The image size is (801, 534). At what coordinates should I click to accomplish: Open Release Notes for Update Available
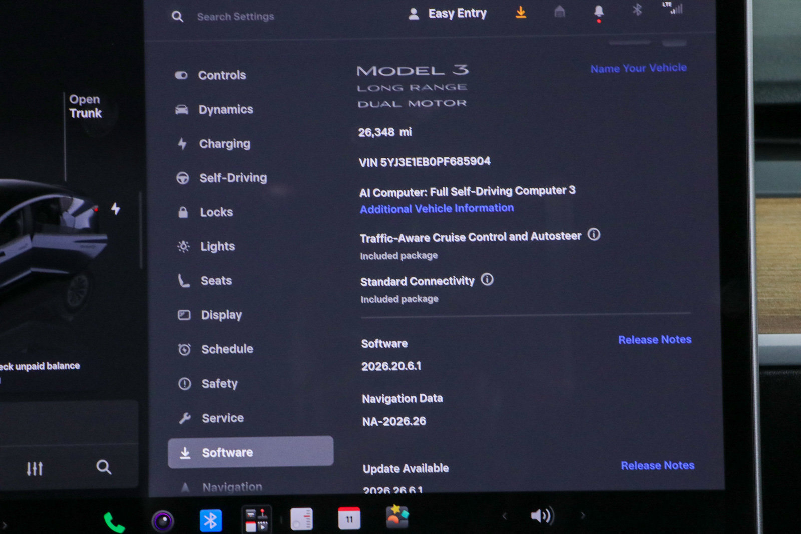[x=658, y=466]
